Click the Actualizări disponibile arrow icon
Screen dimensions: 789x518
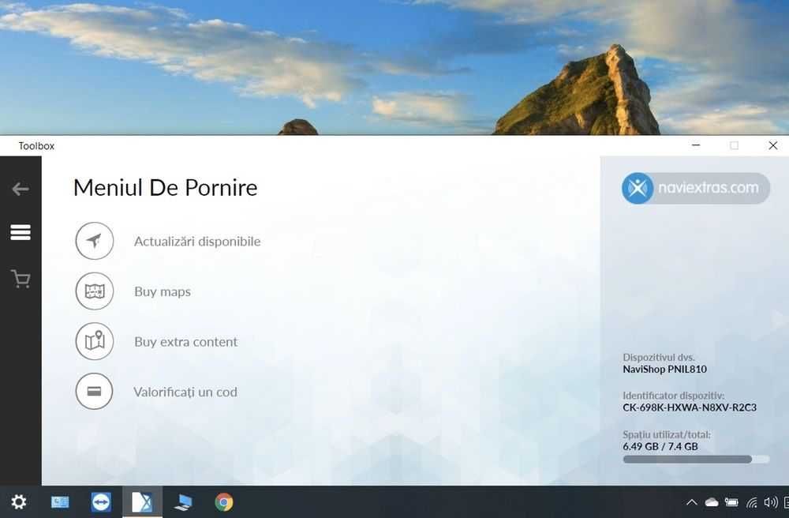click(x=95, y=241)
